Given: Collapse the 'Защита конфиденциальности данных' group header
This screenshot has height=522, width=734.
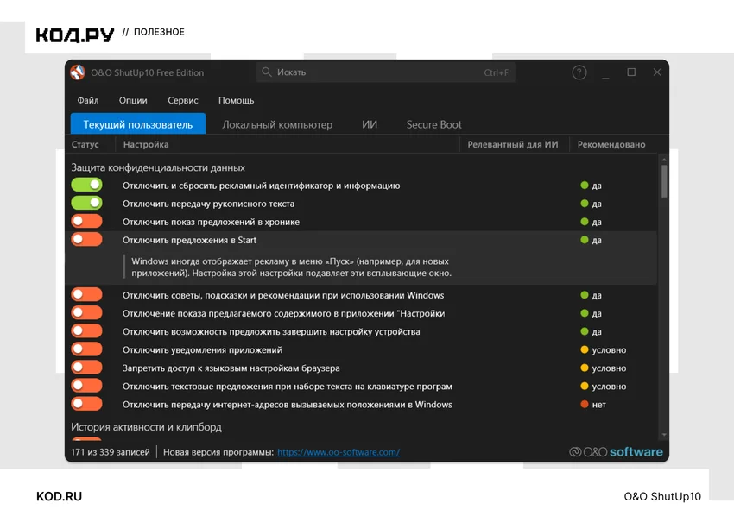Looking at the screenshot, I should click(158, 167).
